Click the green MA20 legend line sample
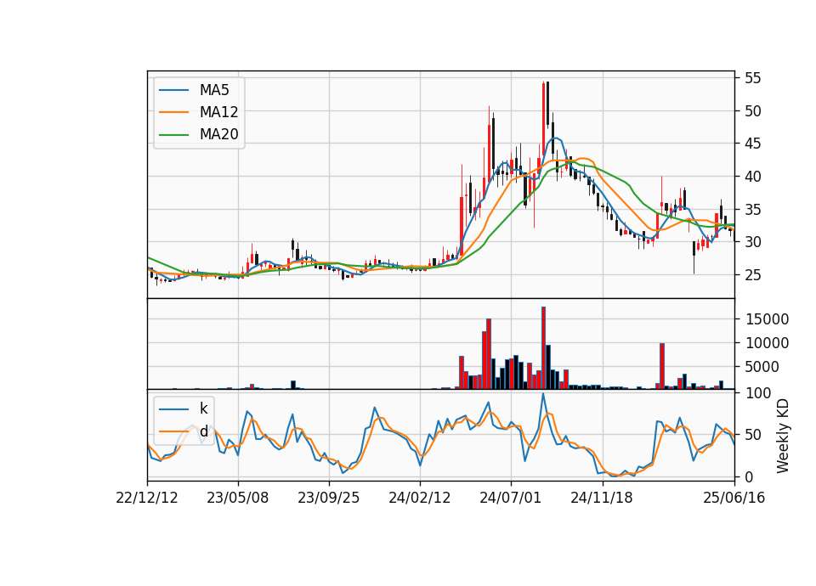 [x=173, y=135]
